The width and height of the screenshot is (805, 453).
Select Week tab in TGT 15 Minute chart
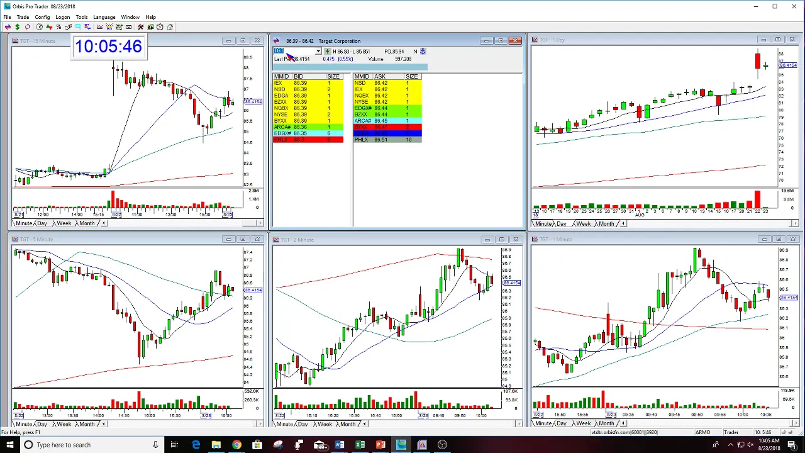click(64, 223)
